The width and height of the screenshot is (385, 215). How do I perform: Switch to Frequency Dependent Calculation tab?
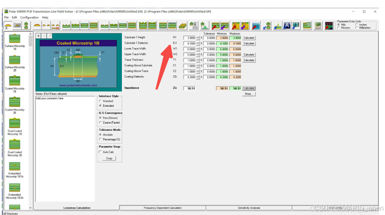tap(163, 208)
